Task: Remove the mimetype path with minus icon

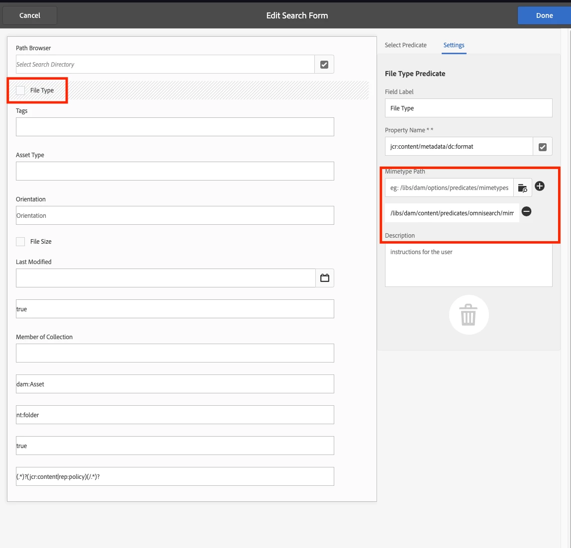Action: point(526,211)
